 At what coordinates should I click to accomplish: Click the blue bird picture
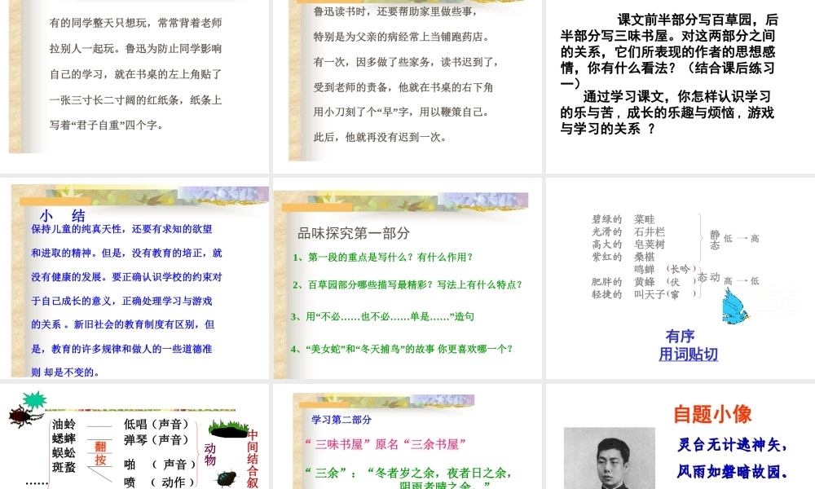735,307
